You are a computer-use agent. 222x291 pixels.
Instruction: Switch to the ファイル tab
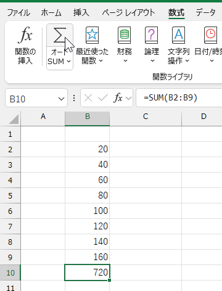coord(18,13)
